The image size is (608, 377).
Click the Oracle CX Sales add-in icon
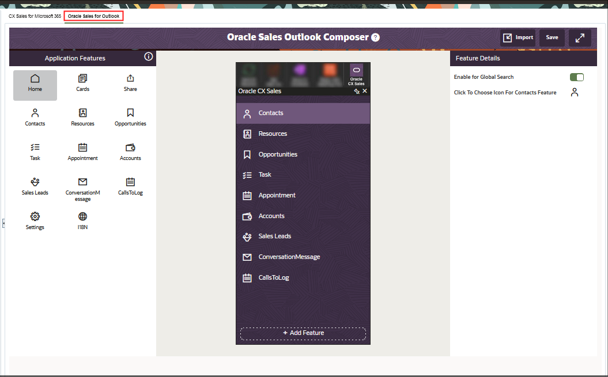(x=356, y=74)
